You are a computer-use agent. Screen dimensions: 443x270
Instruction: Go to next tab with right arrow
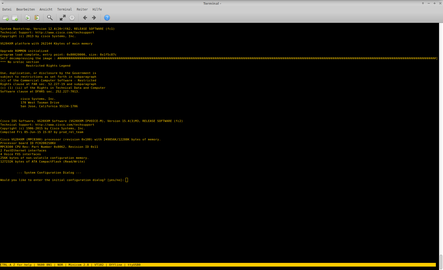pyautogui.click(x=94, y=18)
